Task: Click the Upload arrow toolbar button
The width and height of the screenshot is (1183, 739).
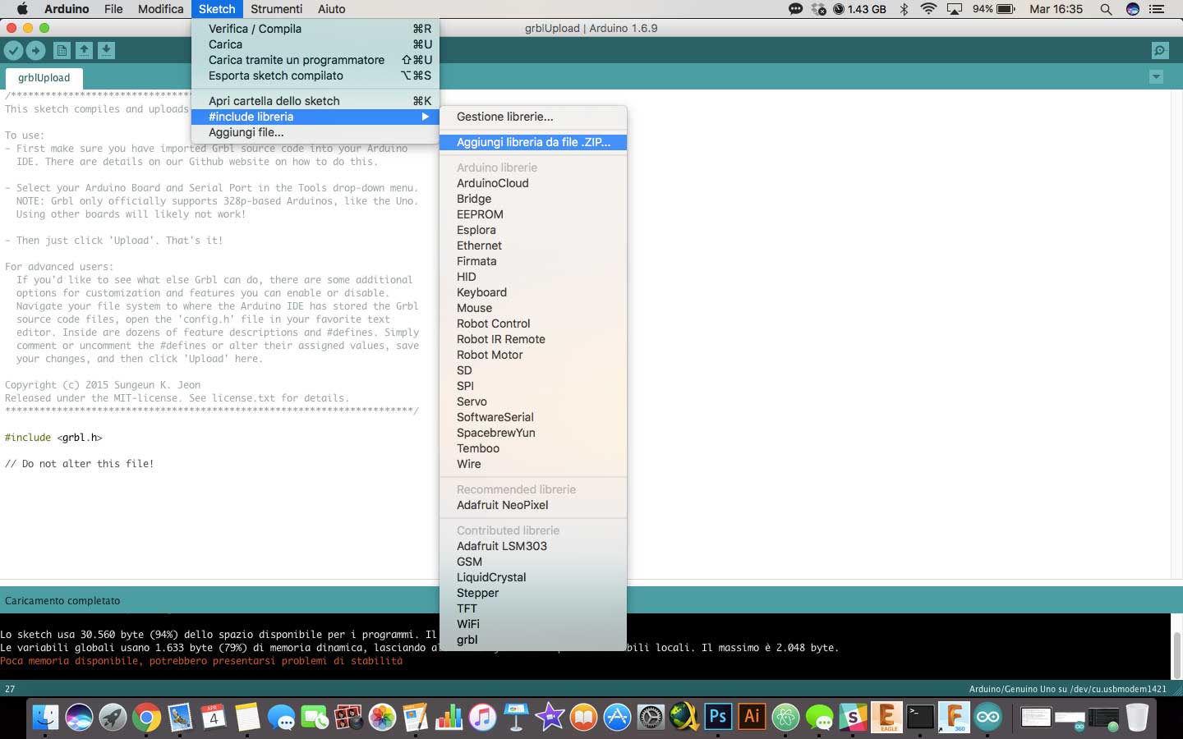Action: point(35,51)
